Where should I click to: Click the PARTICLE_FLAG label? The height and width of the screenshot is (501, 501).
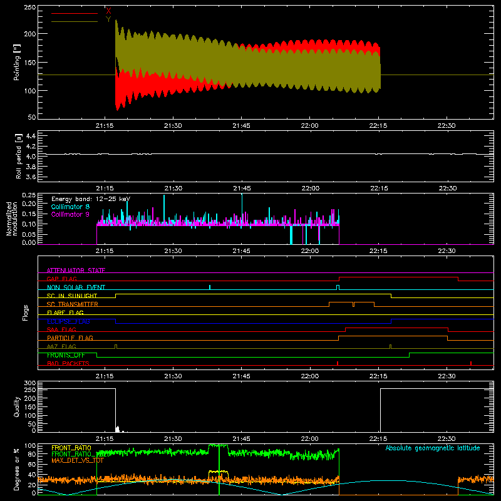(x=70, y=338)
